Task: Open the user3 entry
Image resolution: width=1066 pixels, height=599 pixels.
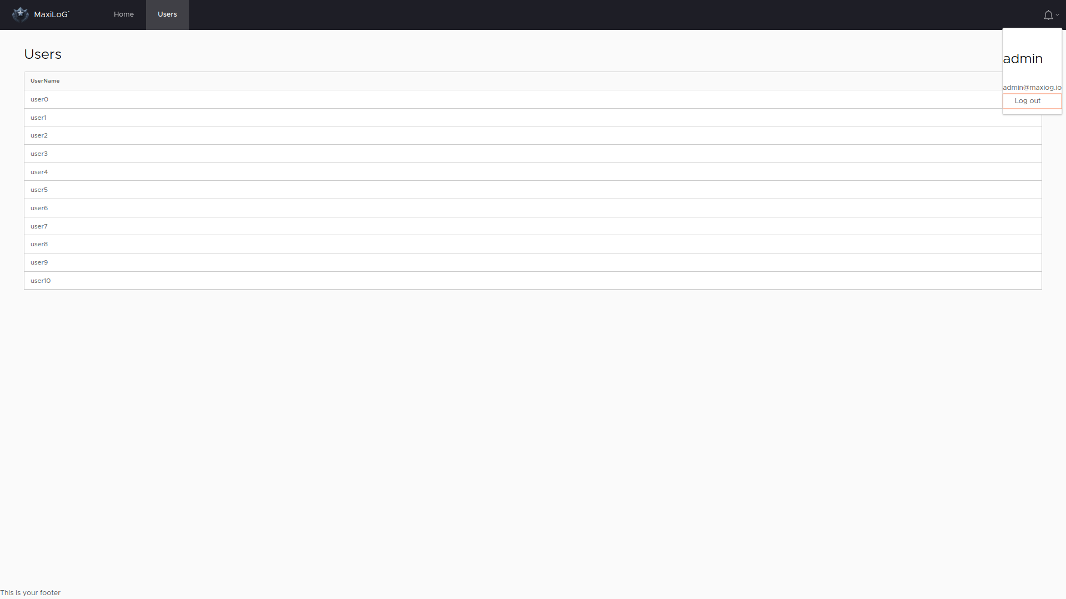Action: [x=532, y=154]
